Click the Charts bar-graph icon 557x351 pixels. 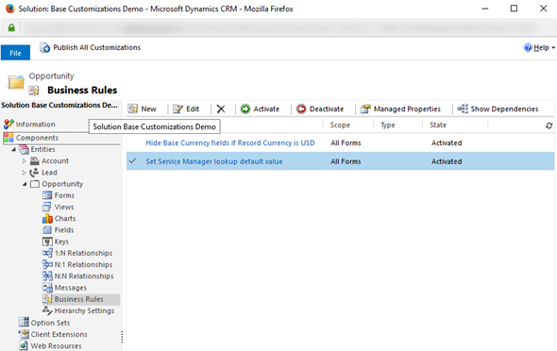click(x=47, y=219)
